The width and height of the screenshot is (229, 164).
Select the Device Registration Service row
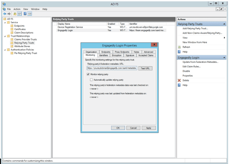[111, 27]
